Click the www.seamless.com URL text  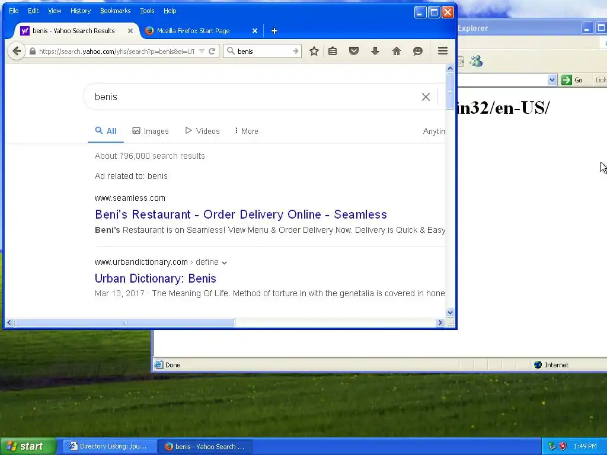(x=130, y=198)
